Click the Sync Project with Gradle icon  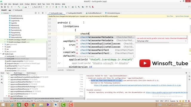73,7
